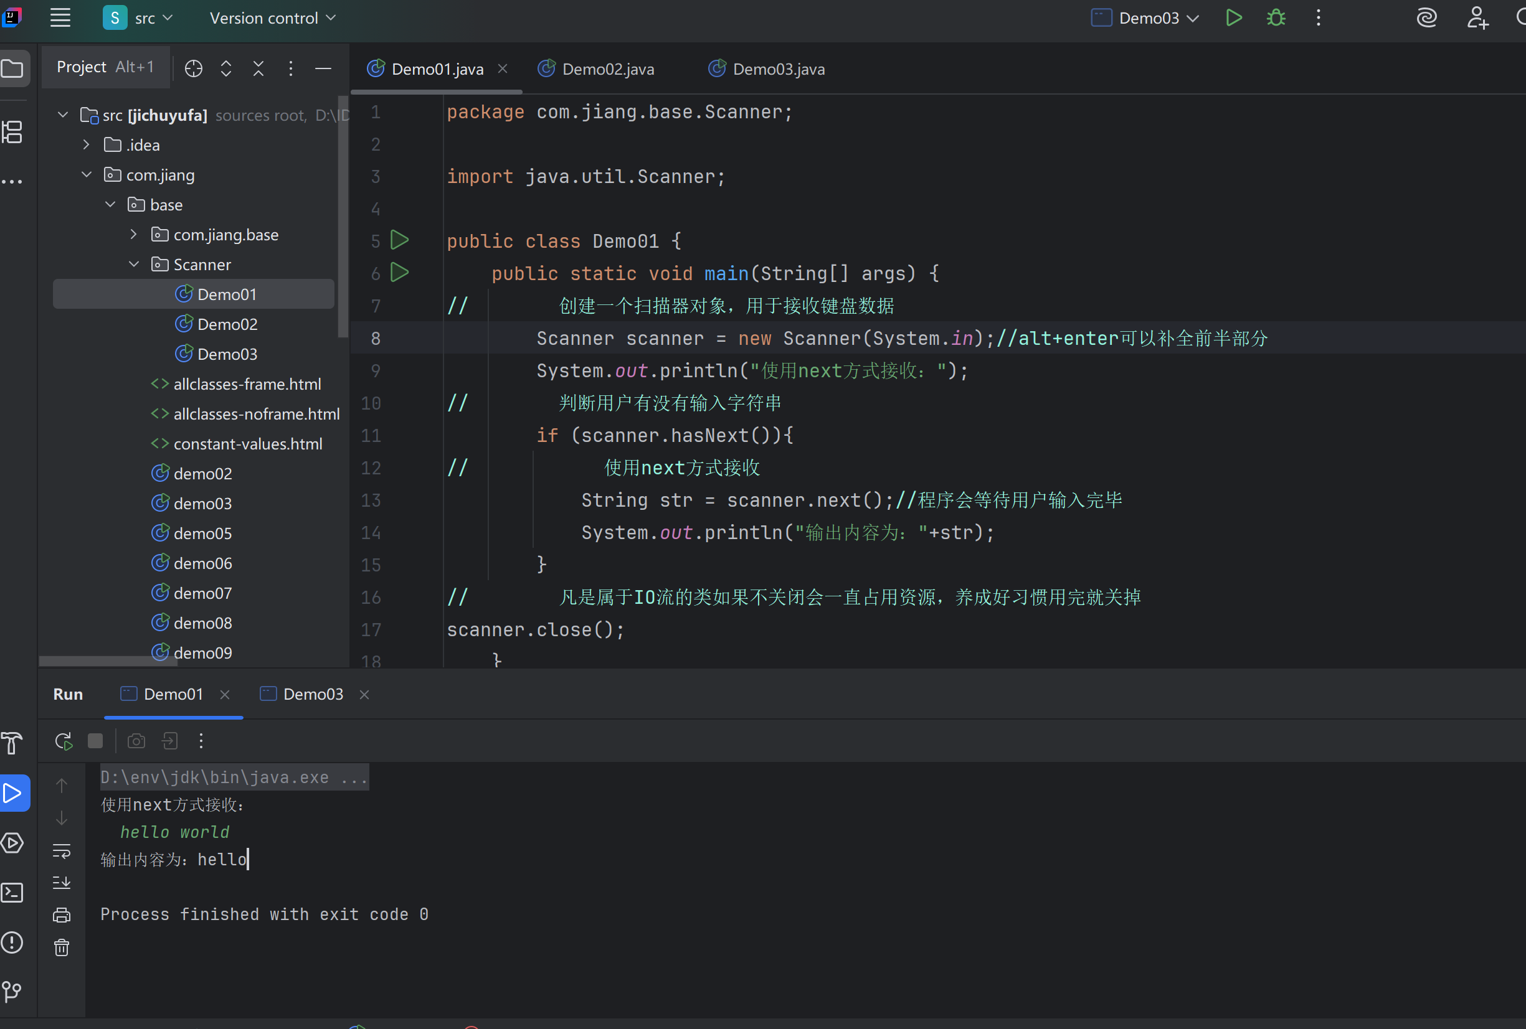
Task: Click run gutter arrow beside class Demo01
Action: tap(399, 240)
